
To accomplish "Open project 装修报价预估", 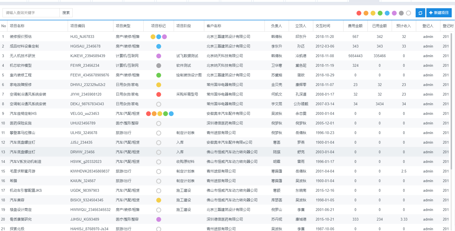I will (21, 37).
